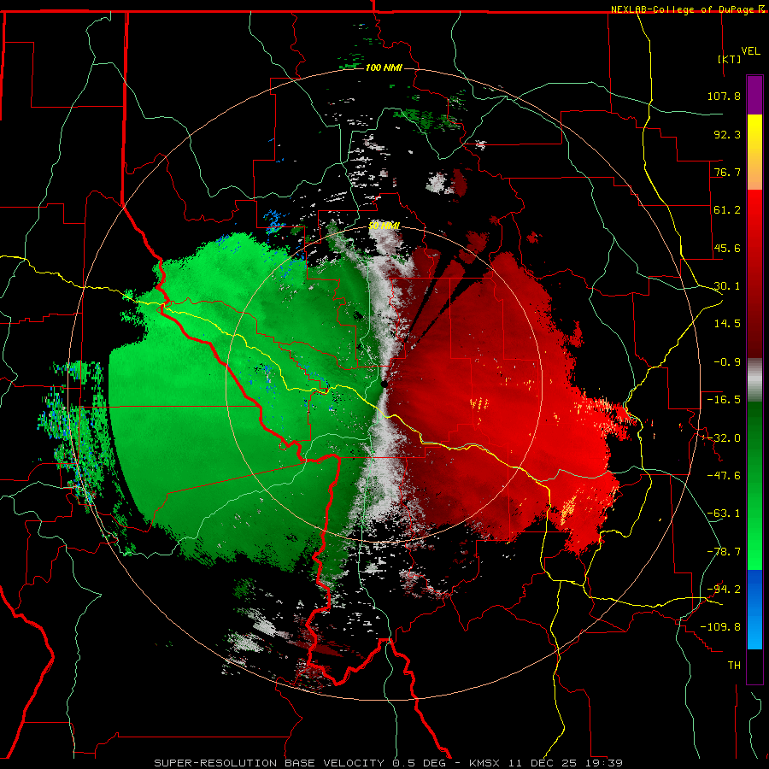Click the TH label on the scale
The height and width of the screenshot is (769, 769).
734,666
